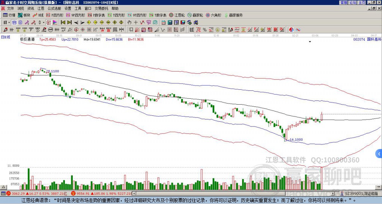Open the 交易委托 menu

coord(101,9)
